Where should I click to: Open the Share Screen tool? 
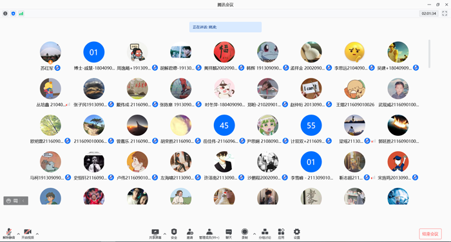point(155,234)
